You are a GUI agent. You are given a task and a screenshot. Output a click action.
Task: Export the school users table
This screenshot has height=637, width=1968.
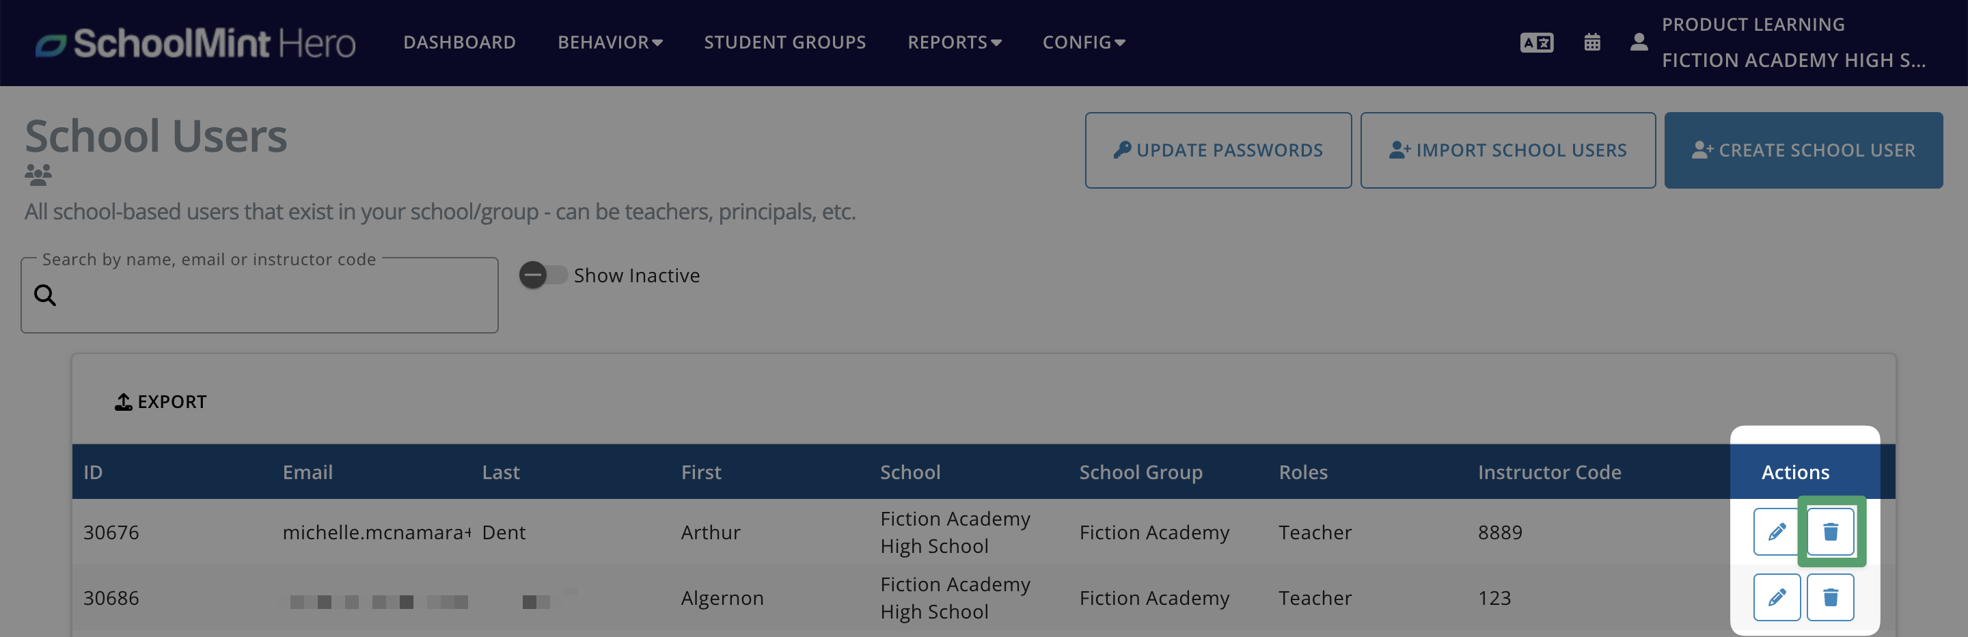161,402
